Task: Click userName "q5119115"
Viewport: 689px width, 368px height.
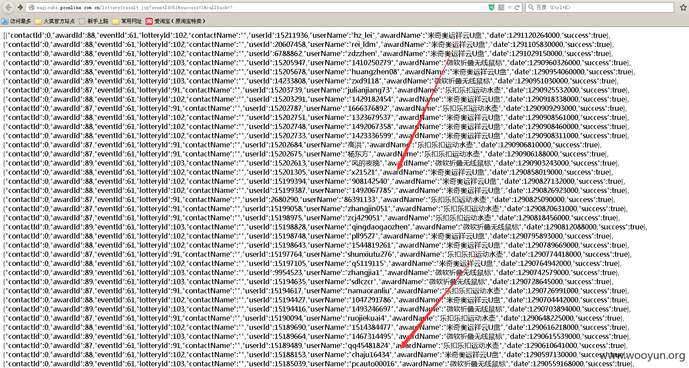Action: [367, 263]
